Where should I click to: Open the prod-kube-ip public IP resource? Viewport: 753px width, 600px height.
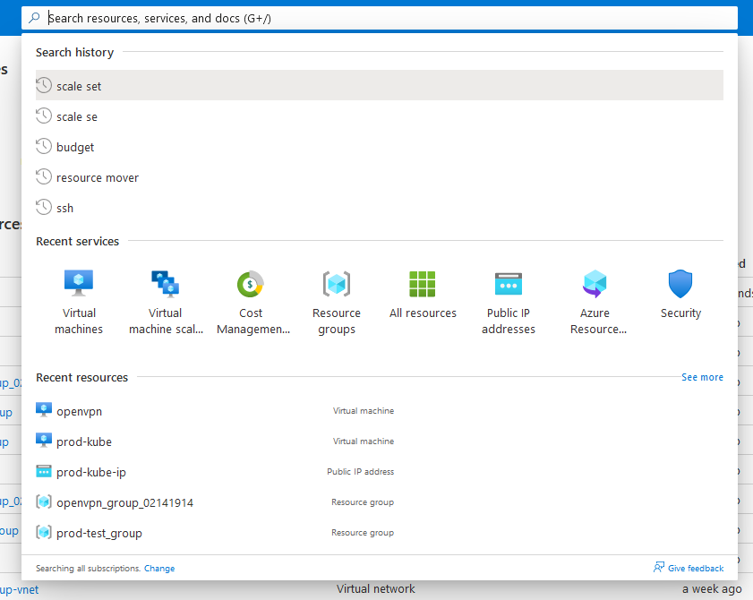coord(380,472)
